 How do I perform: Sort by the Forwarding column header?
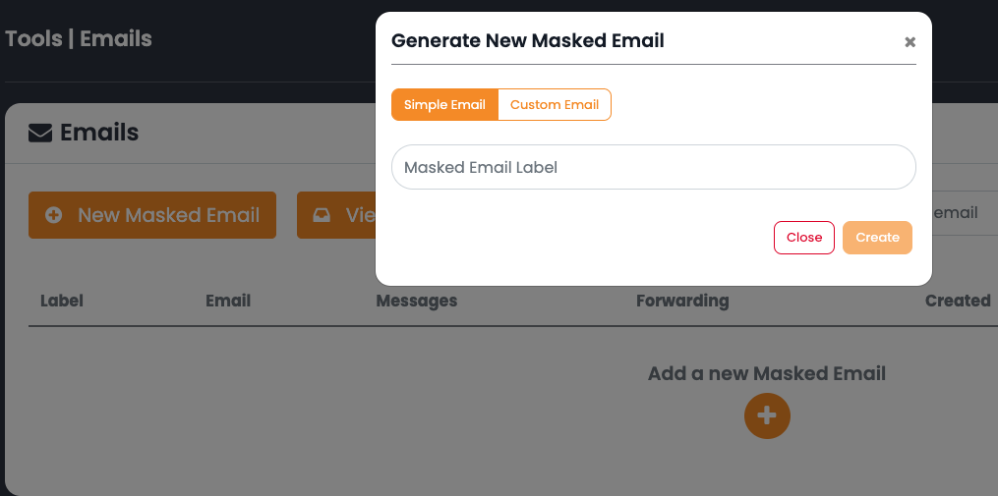click(x=682, y=301)
